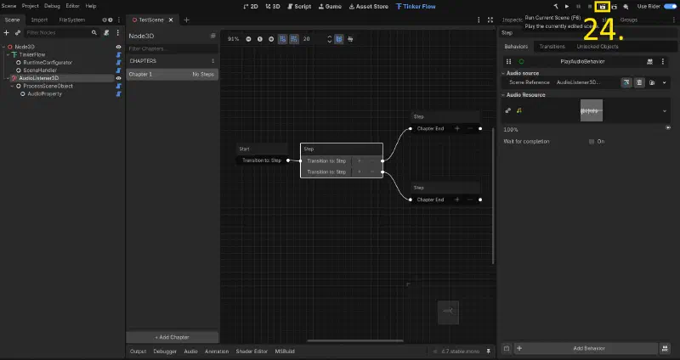The height and width of the screenshot is (360, 680).
Task: Open script attached to SceneHandler
Action: [118, 70]
